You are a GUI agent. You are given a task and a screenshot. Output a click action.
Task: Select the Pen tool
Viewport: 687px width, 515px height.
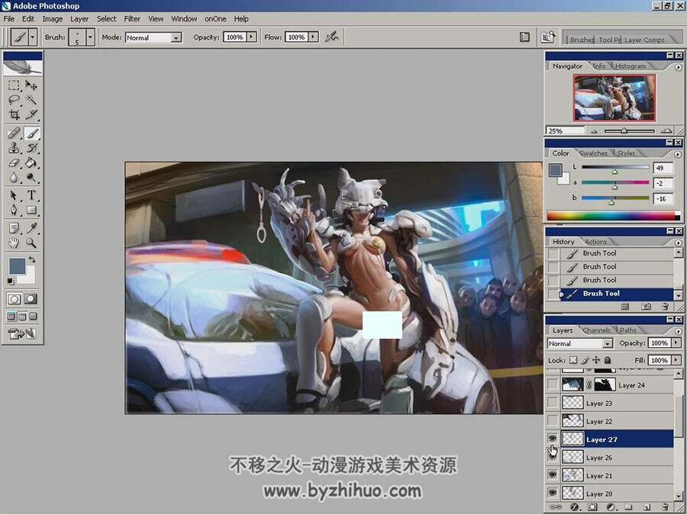tap(14, 211)
